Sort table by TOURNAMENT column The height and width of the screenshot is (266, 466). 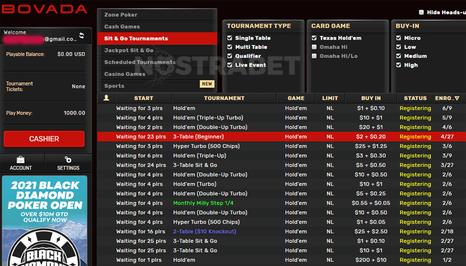tap(224, 98)
